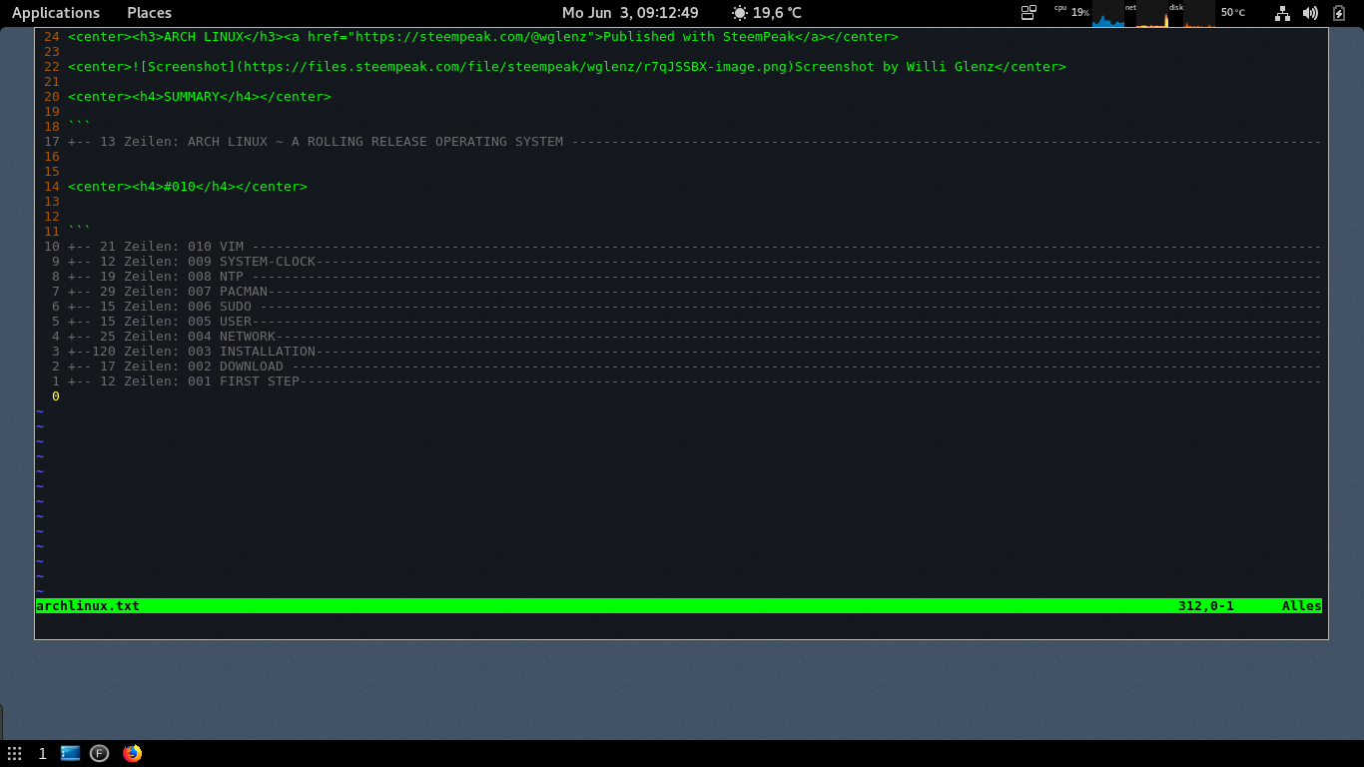Open the Applications menu
1364x767 pixels.
(56, 13)
